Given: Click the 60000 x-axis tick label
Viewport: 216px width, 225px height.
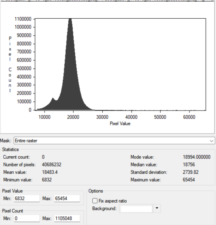Looking at the screenshot, I should pos(189,117).
